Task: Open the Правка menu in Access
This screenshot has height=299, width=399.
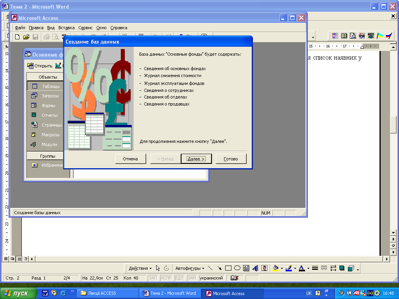Action: (x=36, y=28)
